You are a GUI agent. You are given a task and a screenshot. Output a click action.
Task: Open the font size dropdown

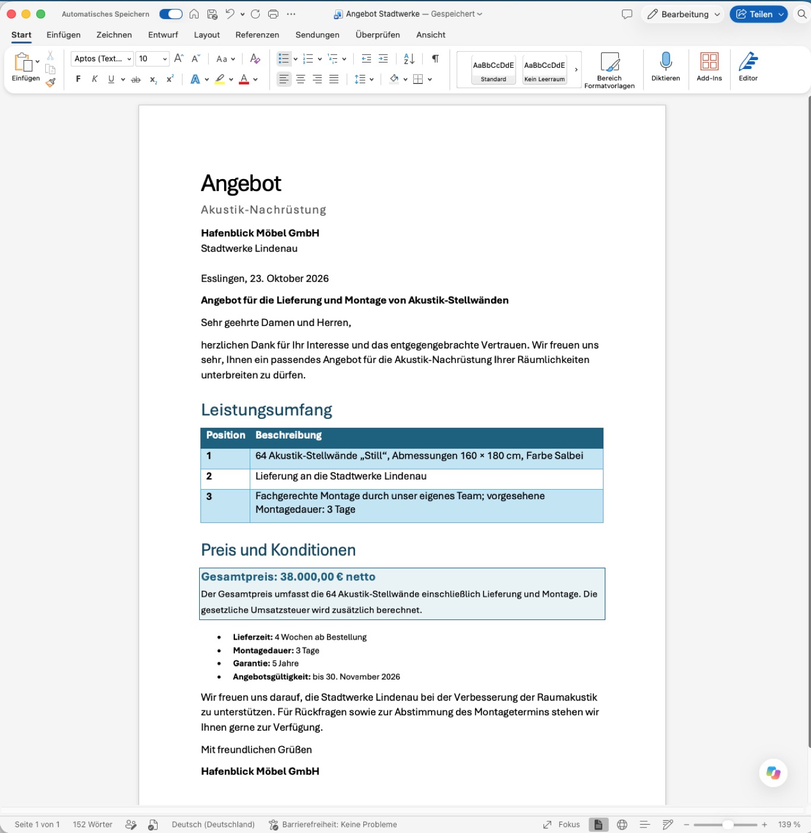[165, 59]
